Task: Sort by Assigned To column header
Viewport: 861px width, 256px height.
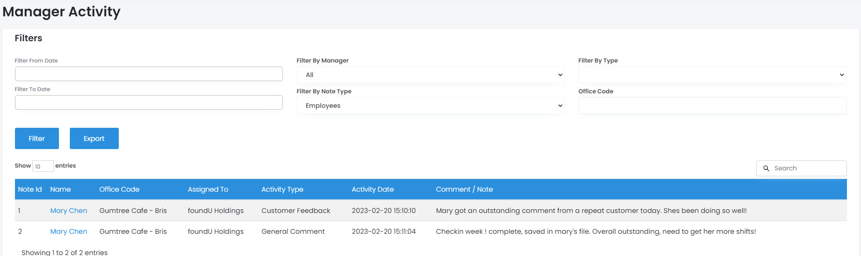Action: [x=208, y=189]
